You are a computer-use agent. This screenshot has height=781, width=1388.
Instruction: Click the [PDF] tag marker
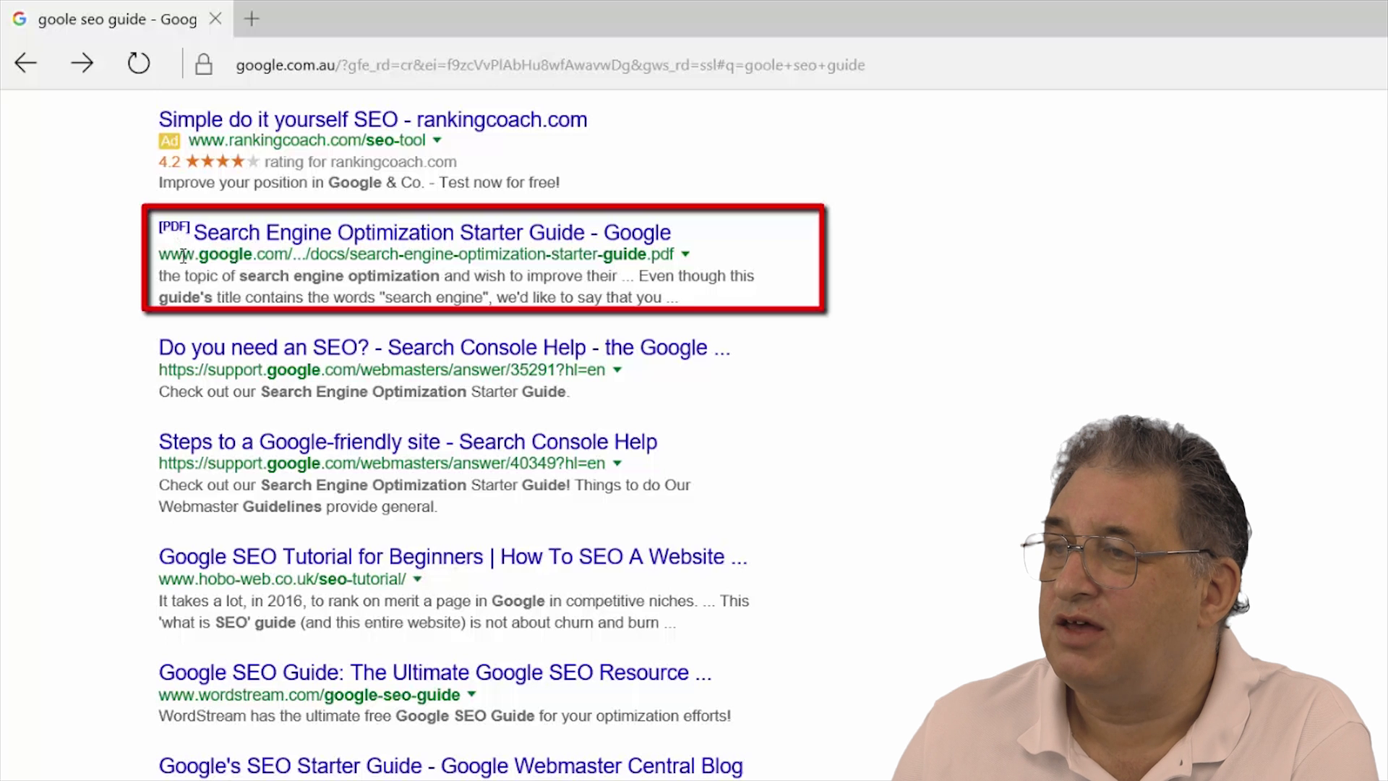click(x=174, y=227)
